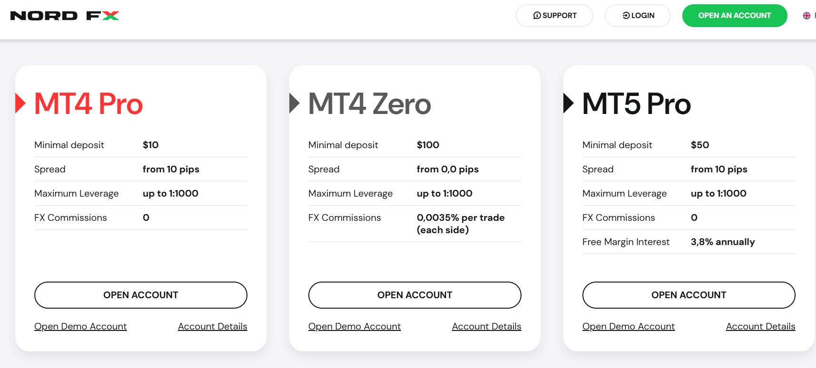Click "Spread" label in MT4 Zero card
Viewport: 816px width, 368px height.
pyautogui.click(x=324, y=169)
